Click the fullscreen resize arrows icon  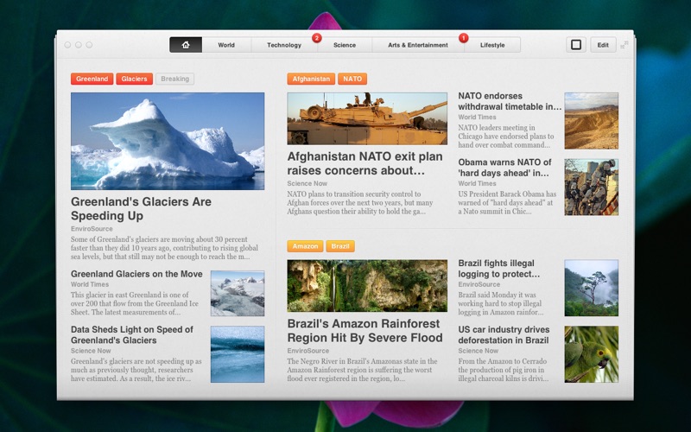pyautogui.click(x=624, y=45)
